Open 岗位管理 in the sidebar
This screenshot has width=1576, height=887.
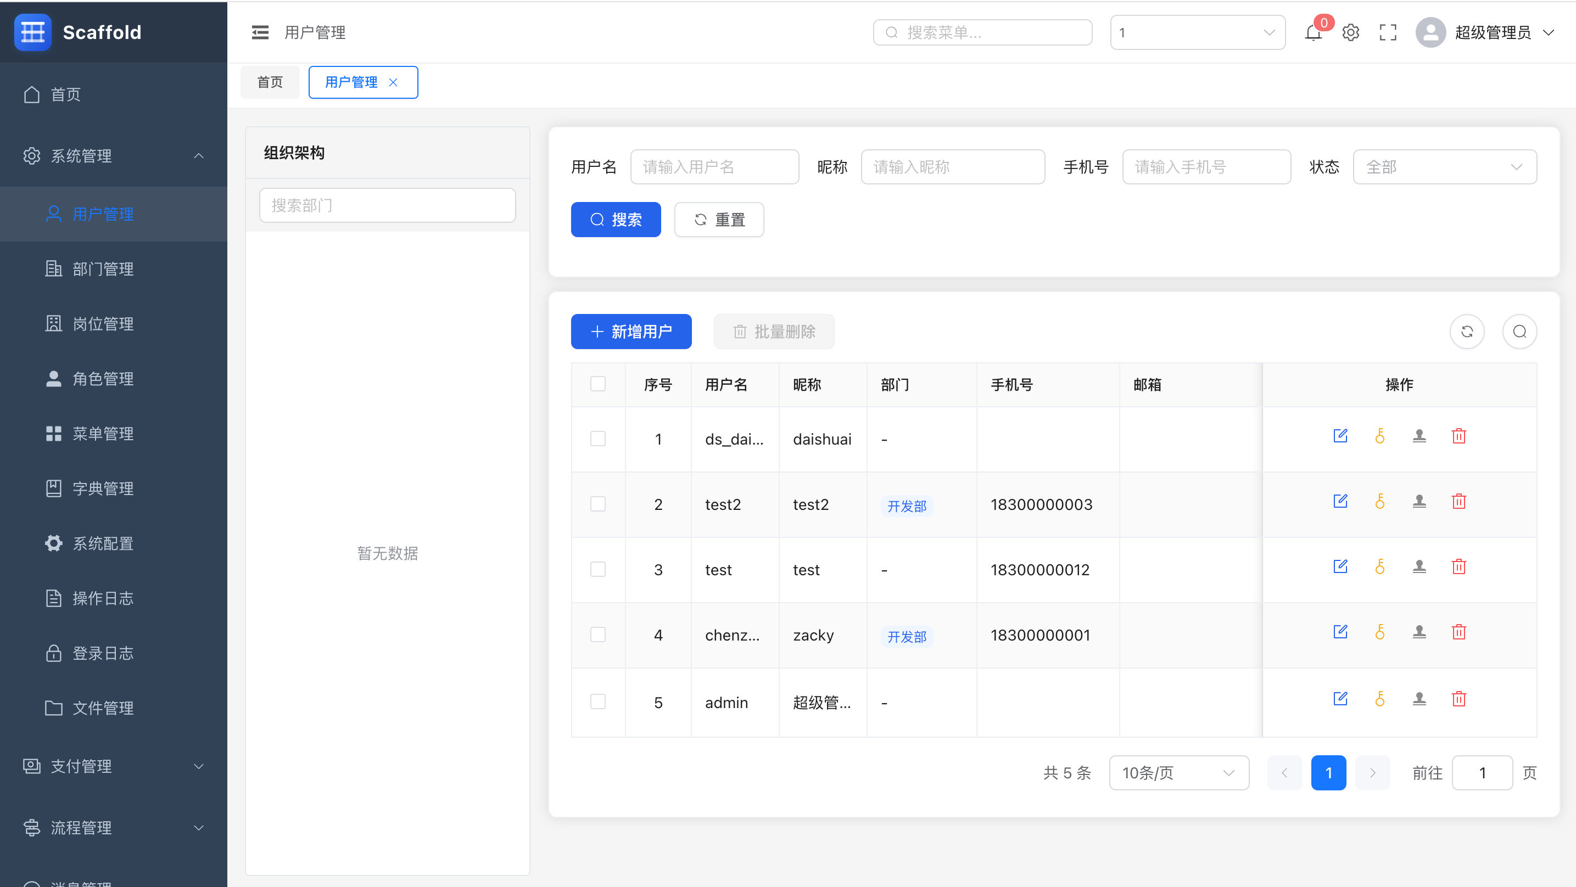click(114, 324)
